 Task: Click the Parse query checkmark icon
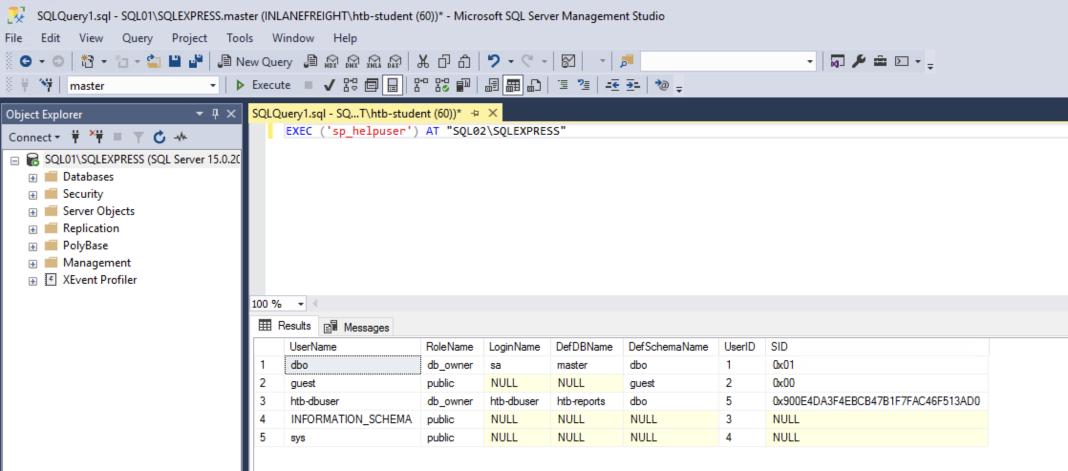[x=329, y=86]
